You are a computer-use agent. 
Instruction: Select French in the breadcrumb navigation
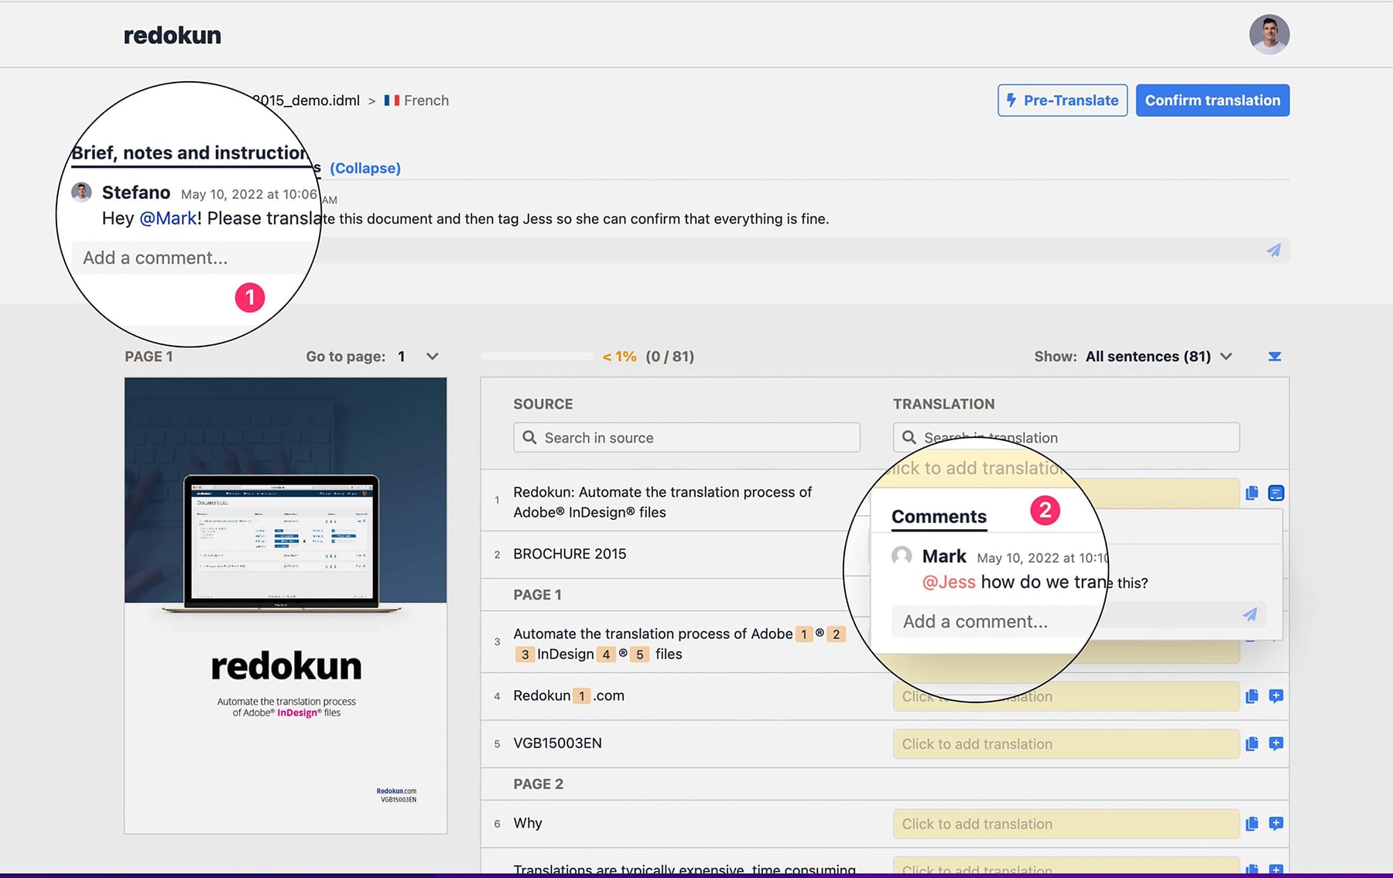coord(426,100)
